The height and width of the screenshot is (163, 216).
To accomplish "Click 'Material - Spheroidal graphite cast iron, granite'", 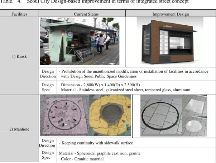I will (x=100, y=153).
